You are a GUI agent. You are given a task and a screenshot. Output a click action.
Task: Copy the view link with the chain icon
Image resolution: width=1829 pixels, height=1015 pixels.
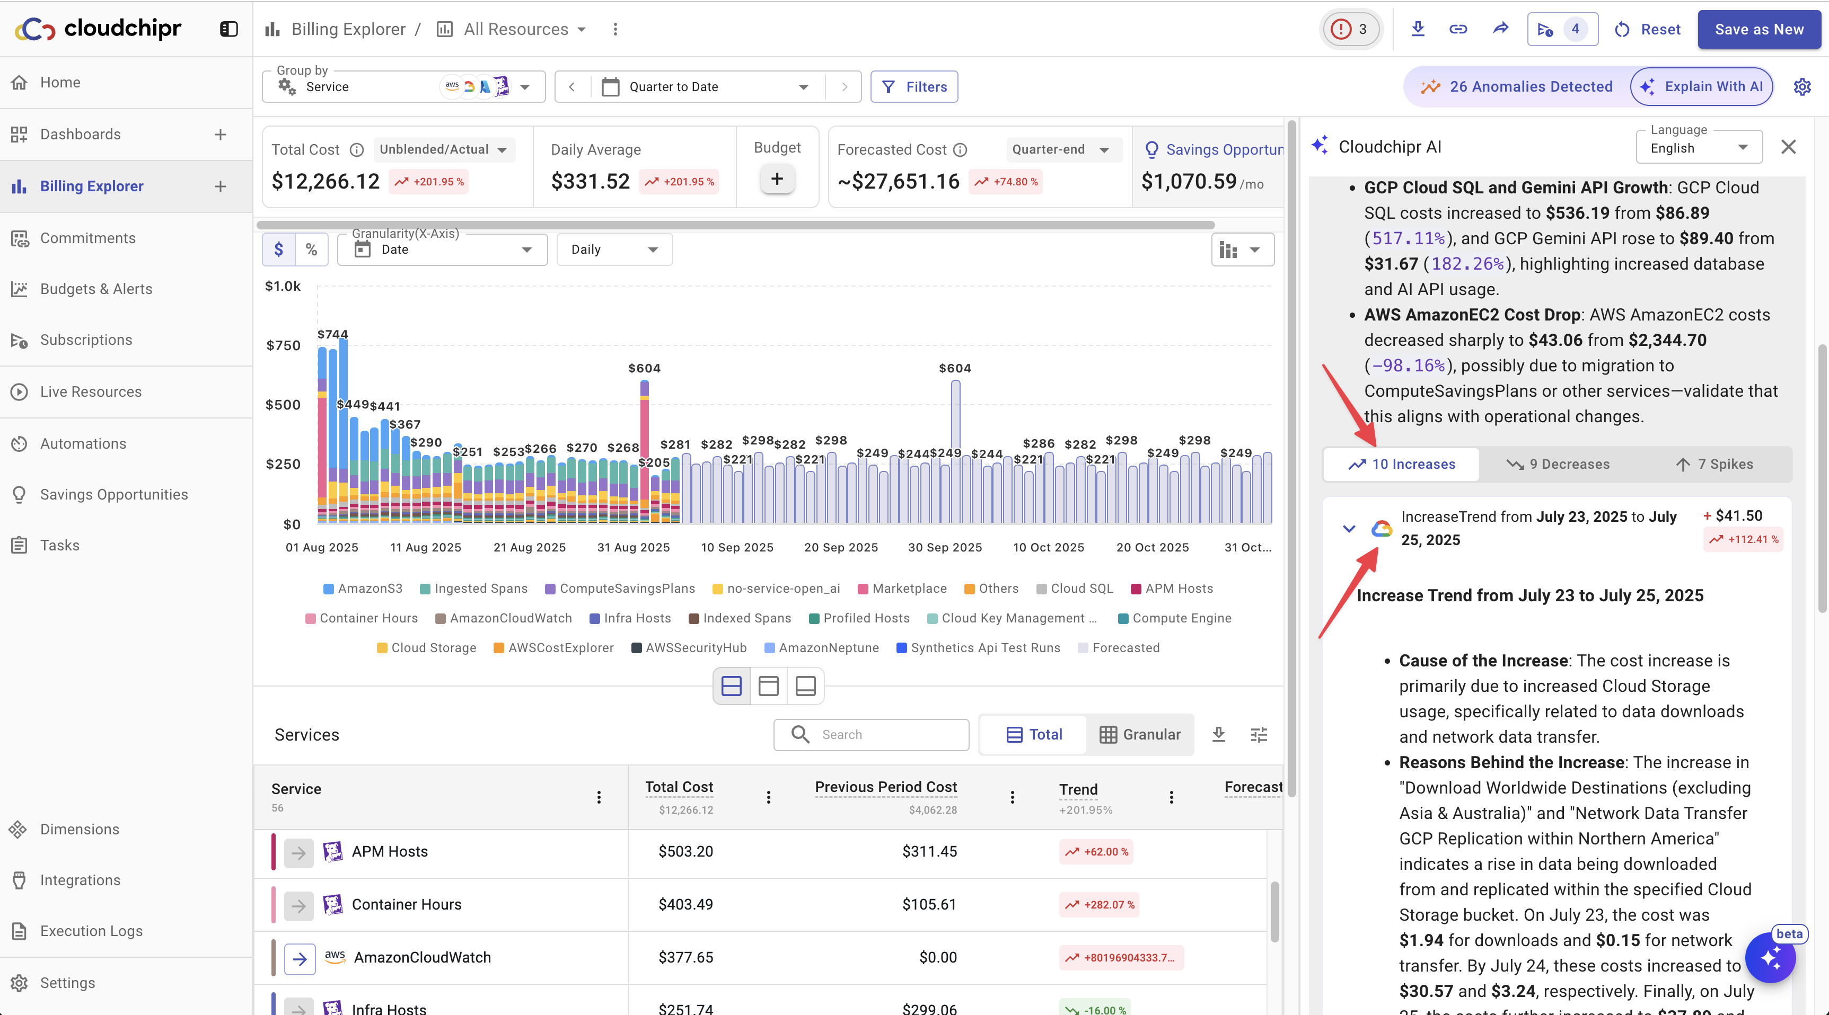pos(1458,29)
